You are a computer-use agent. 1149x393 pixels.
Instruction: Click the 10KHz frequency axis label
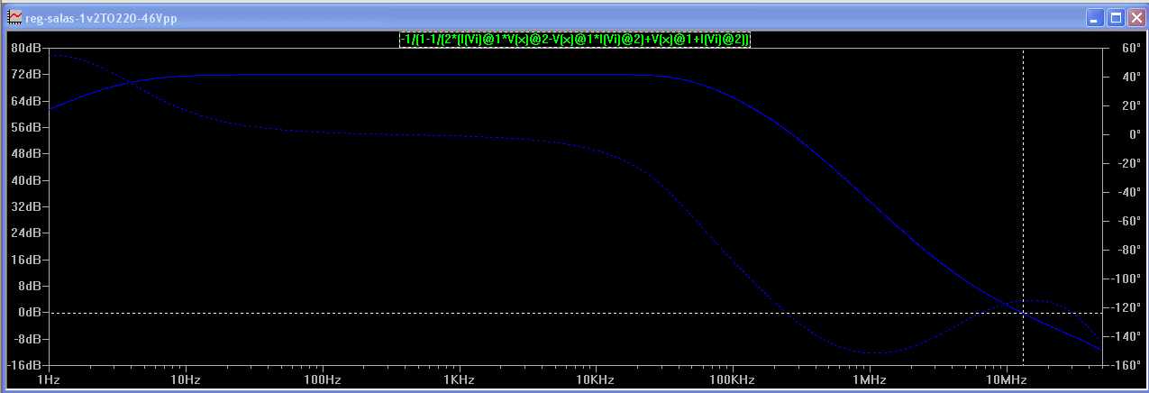coord(596,381)
